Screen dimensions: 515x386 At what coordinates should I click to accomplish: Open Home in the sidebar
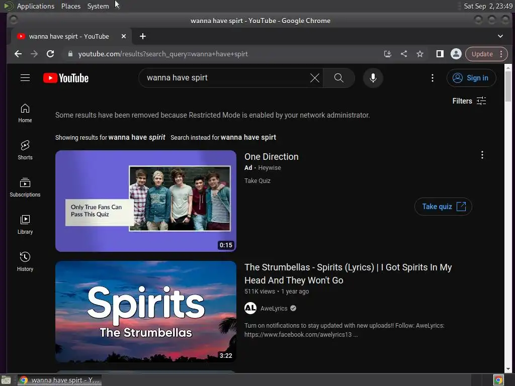[x=25, y=113]
